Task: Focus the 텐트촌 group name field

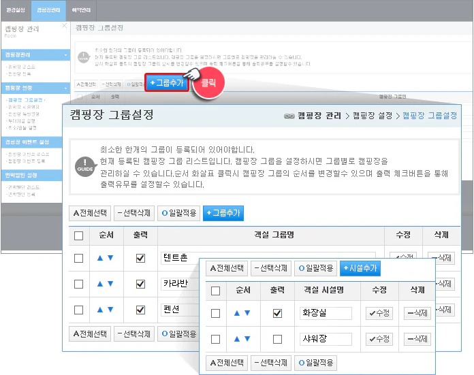Action: 268,258
